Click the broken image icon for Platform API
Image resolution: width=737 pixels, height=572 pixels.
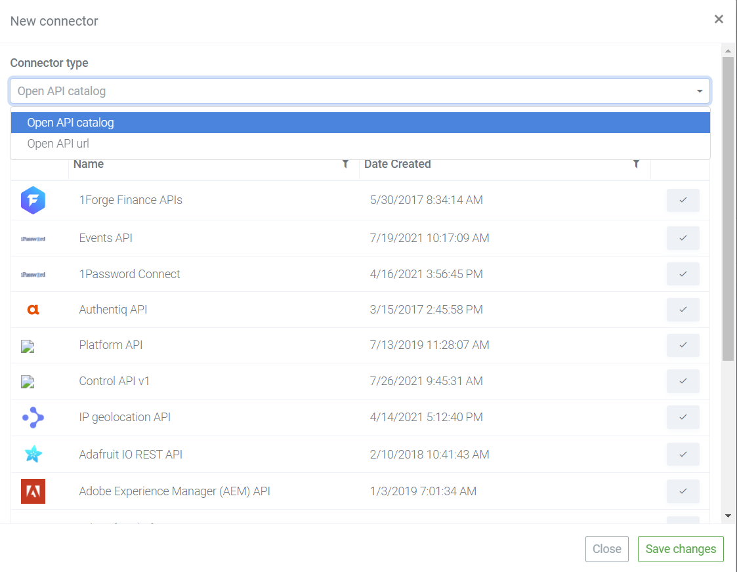tap(28, 346)
